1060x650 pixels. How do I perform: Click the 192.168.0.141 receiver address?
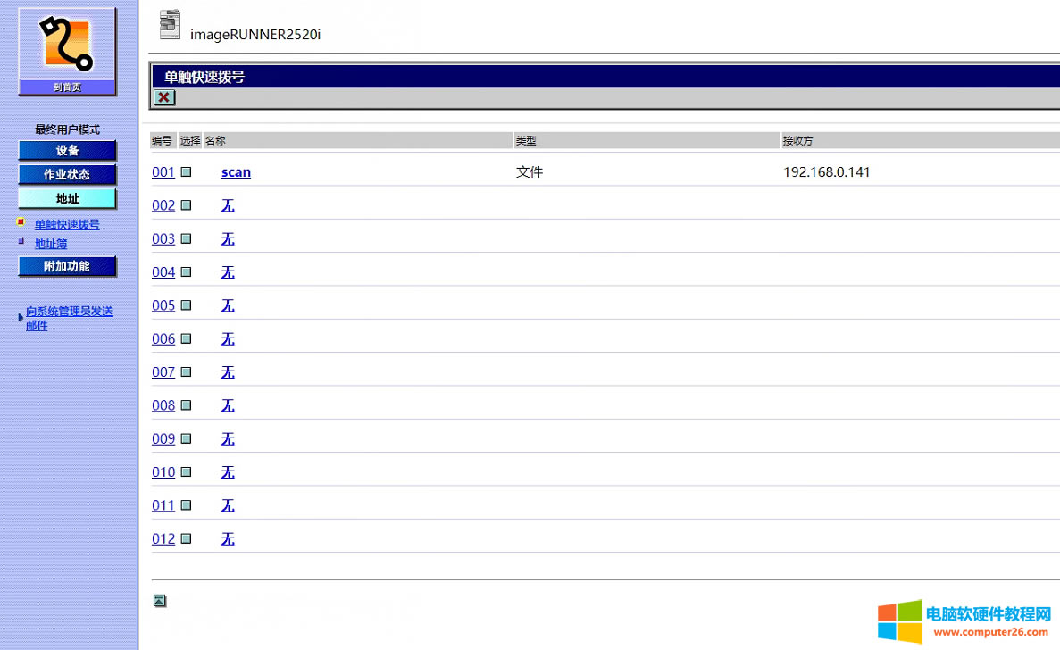click(x=827, y=172)
